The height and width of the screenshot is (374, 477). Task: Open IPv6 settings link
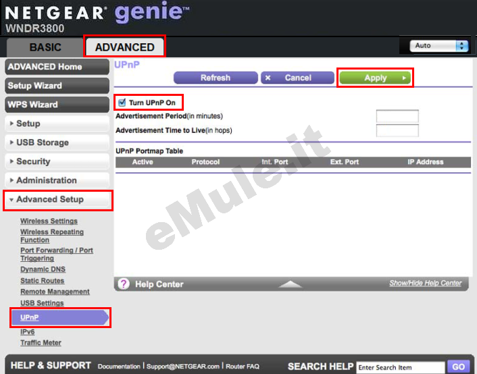(28, 331)
